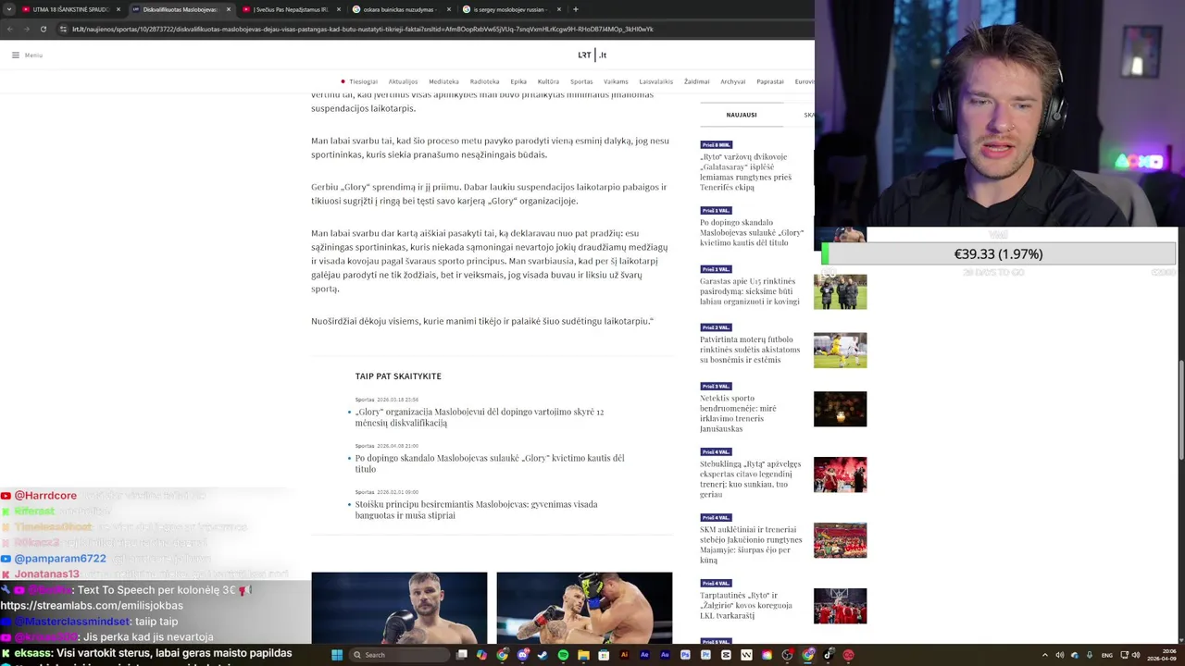
Task: Go back with the browser back arrow
Action: (9, 29)
